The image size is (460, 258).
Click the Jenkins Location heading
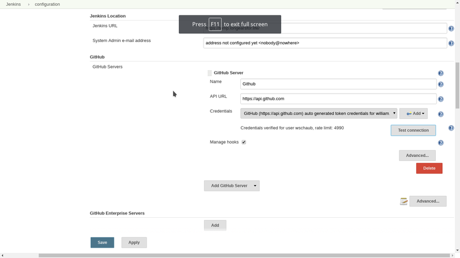108,16
